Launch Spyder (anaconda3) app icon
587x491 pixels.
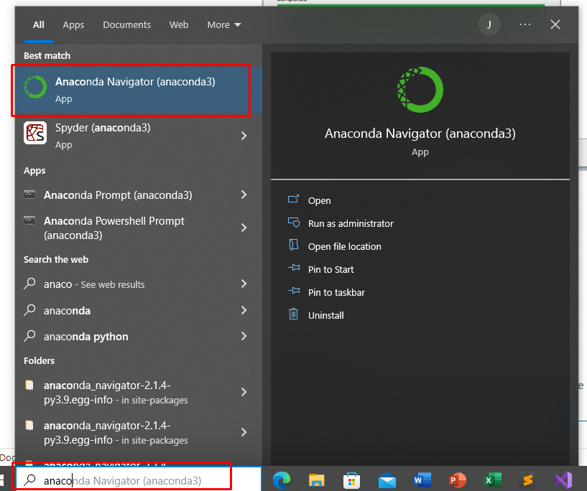(x=35, y=133)
